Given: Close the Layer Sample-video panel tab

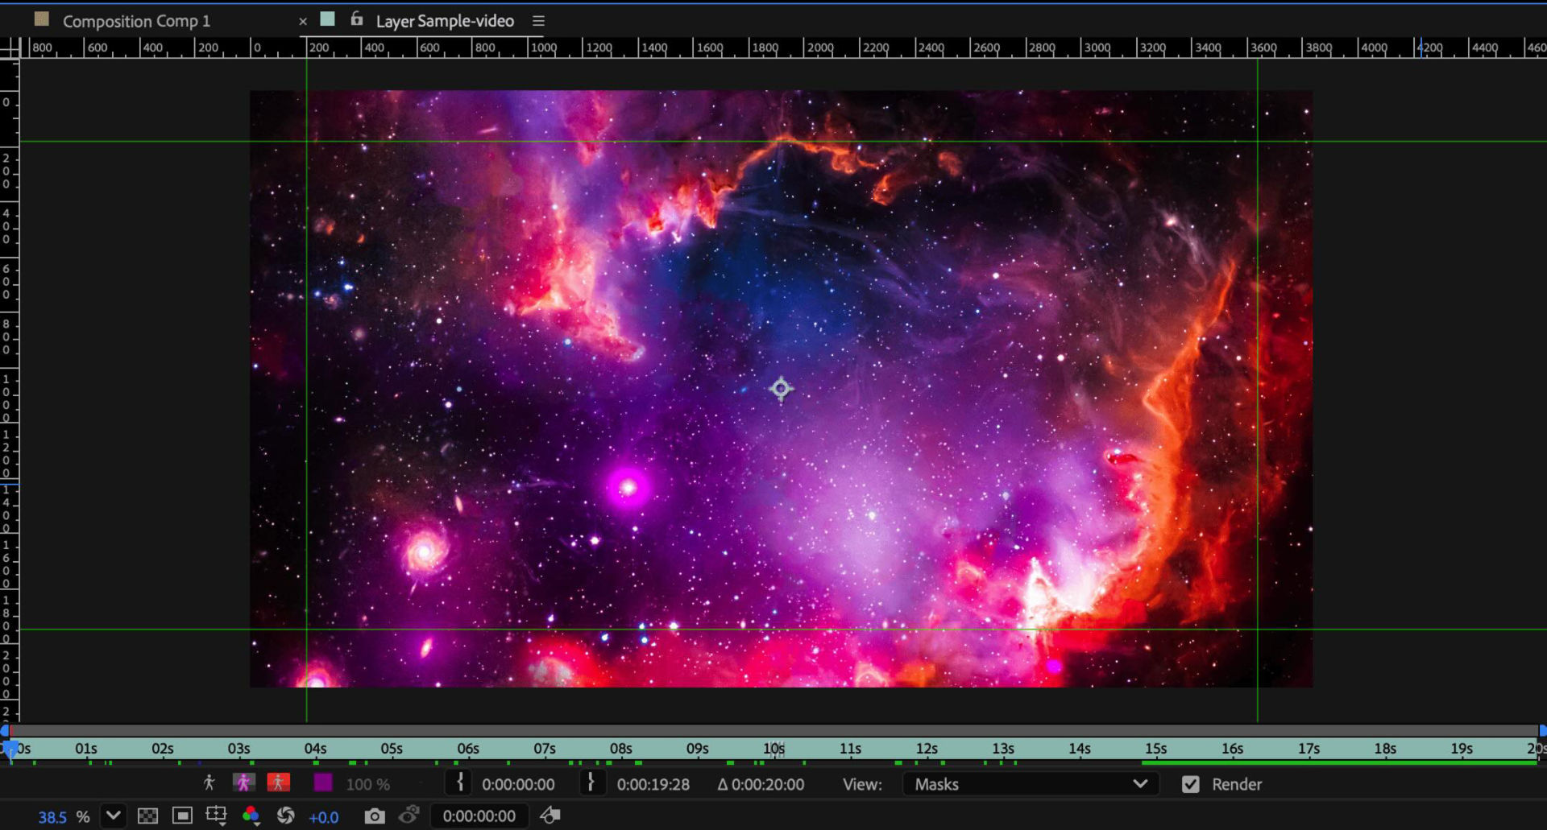Looking at the screenshot, I should (x=303, y=22).
